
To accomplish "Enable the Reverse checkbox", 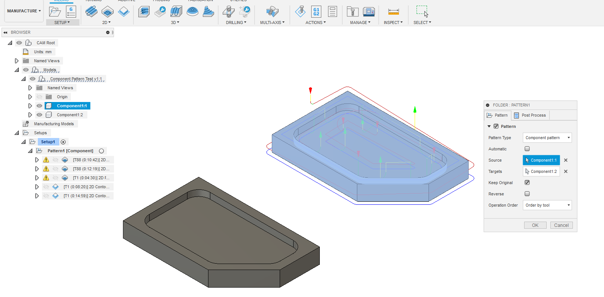I will 527,194.
